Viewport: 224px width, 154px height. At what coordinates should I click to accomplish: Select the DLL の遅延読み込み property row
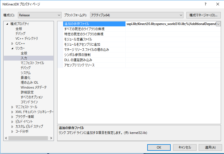click(78, 60)
